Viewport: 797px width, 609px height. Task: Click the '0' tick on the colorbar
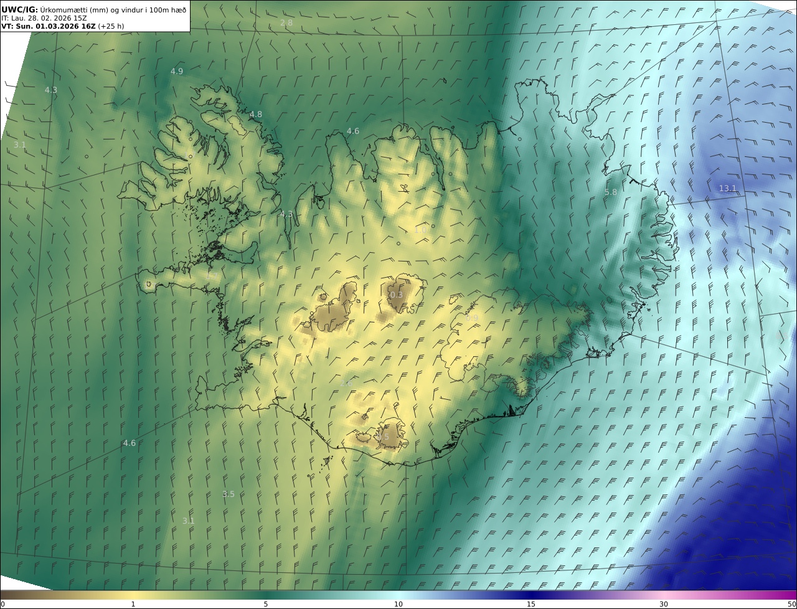tap(2, 604)
